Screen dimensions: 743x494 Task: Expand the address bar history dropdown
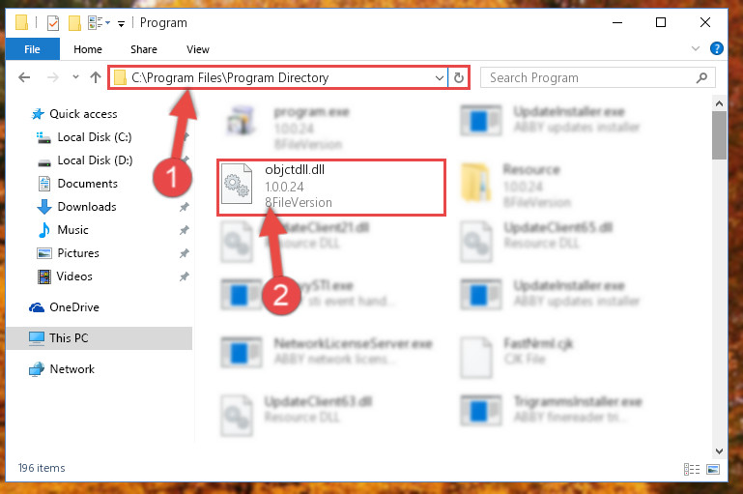440,77
